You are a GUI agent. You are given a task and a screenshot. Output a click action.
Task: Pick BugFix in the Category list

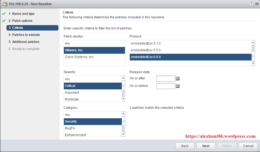[70, 128]
